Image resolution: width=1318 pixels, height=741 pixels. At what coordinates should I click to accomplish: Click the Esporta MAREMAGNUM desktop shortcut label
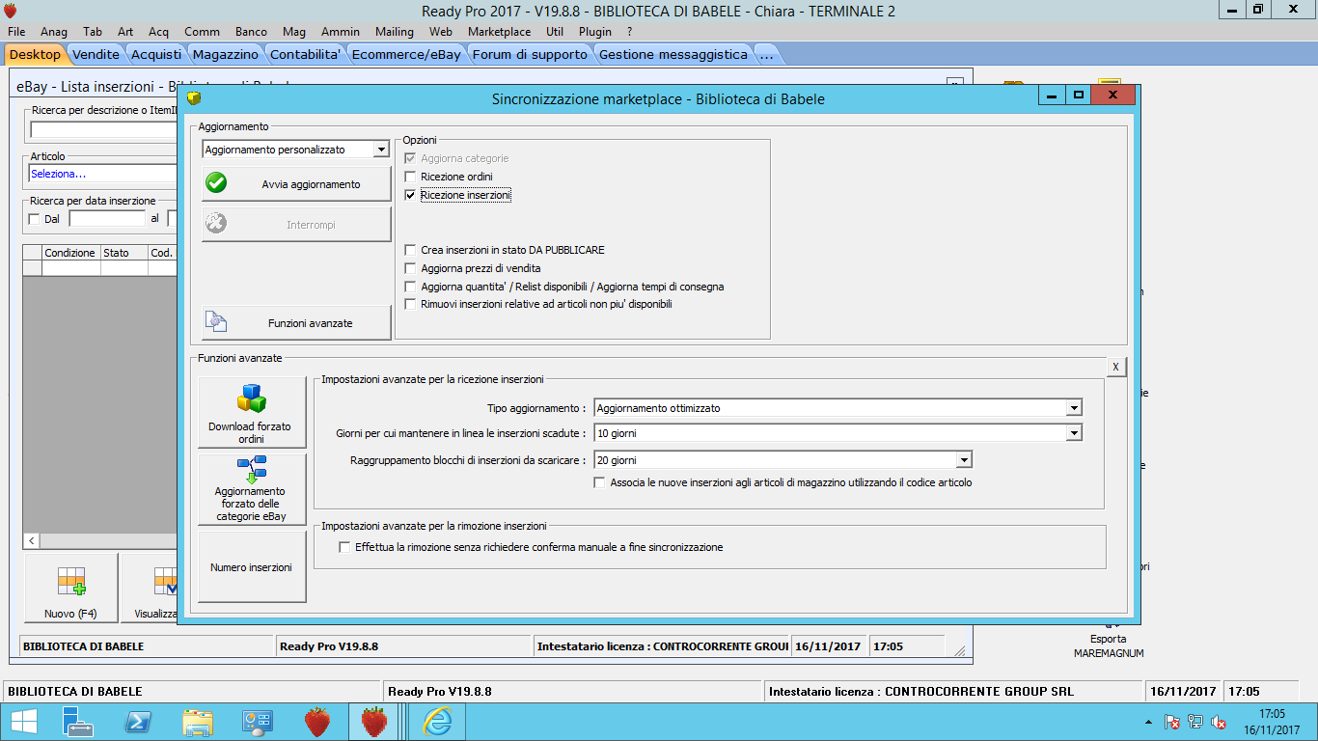coord(1109,645)
